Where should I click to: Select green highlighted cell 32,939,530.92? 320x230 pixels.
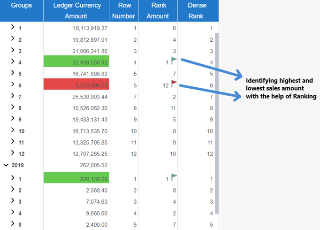pos(76,62)
